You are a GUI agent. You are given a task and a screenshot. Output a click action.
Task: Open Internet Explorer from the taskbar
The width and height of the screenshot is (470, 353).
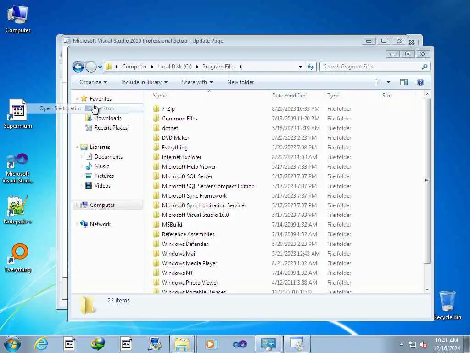(x=41, y=344)
